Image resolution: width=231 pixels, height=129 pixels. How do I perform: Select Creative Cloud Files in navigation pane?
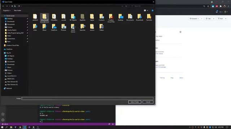tap(13, 46)
